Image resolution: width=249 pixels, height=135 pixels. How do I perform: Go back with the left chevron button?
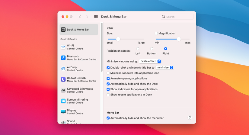tap(80, 17)
